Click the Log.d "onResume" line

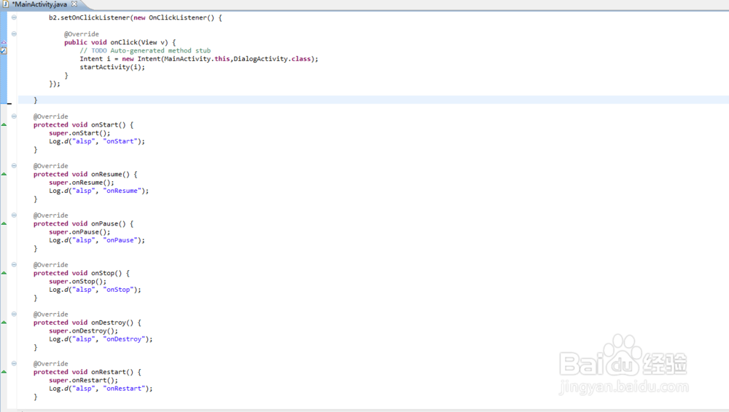pos(99,191)
